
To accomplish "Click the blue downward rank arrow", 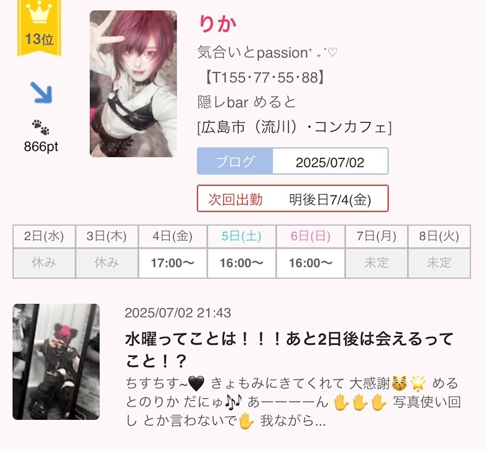I will point(41,93).
